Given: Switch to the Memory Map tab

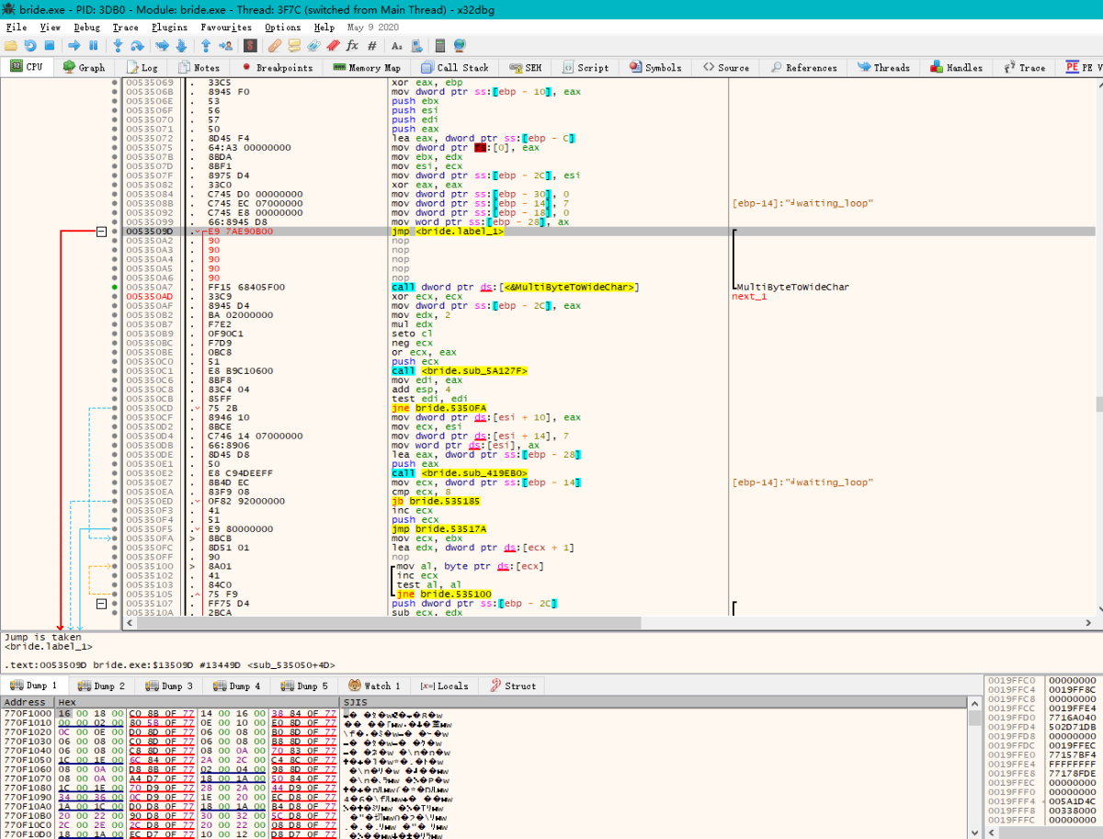Looking at the screenshot, I should (x=367, y=67).
